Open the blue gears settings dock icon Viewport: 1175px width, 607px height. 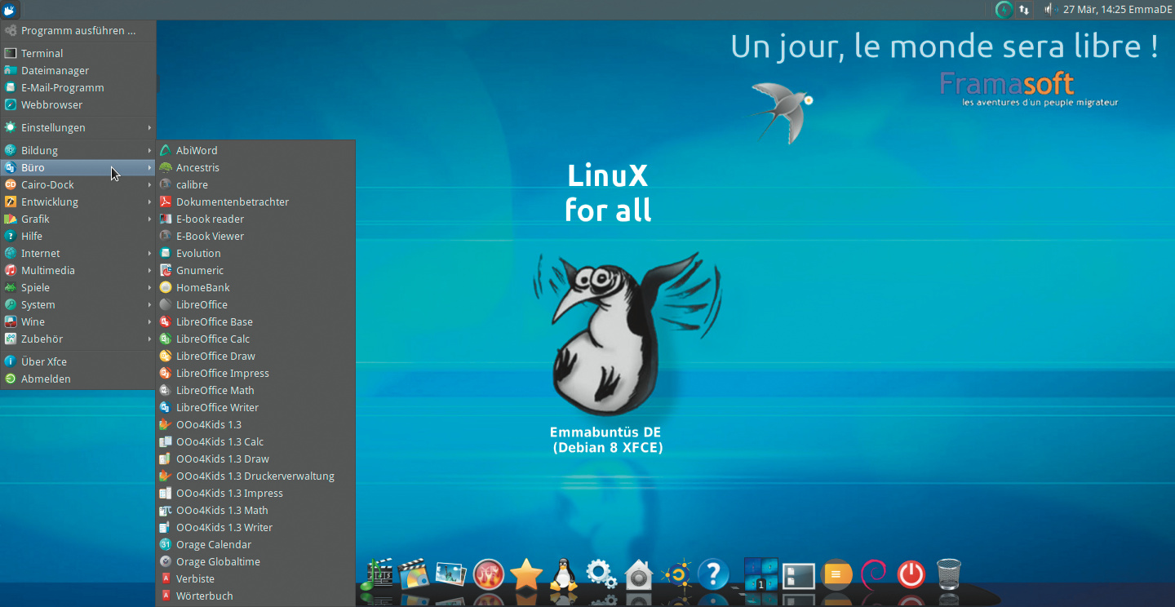click(x=601, y=574)
